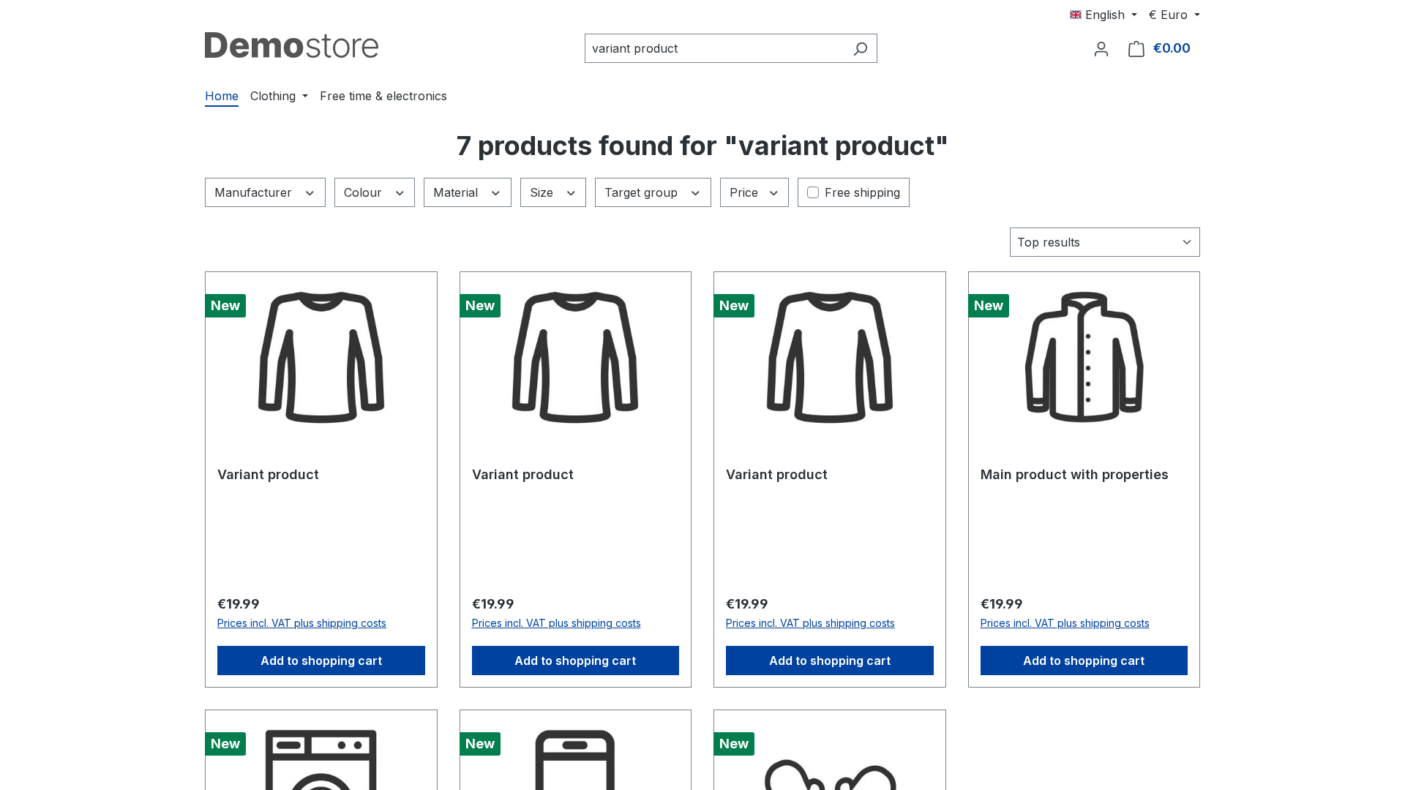Open VAT and shipping costs link of first product
Viewport: 1405px width, 790px height.
click(x=301, y=623)
